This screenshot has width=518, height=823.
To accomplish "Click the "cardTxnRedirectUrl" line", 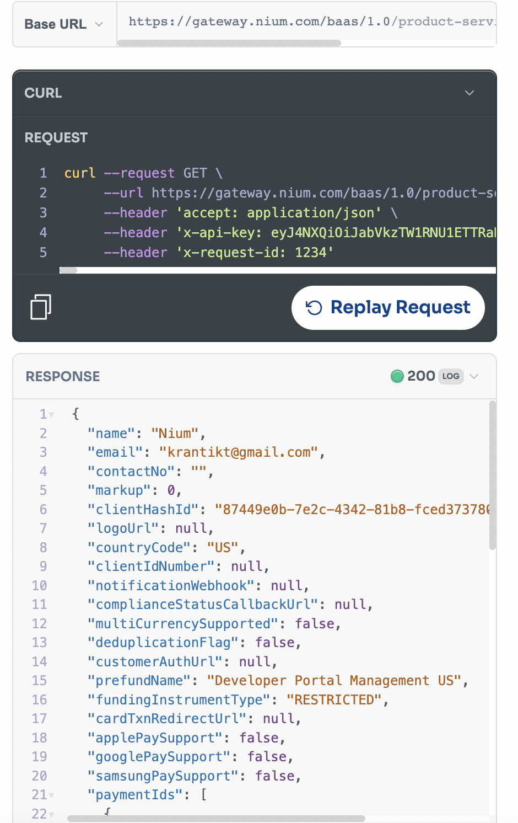I will click(x=195, y=719).
